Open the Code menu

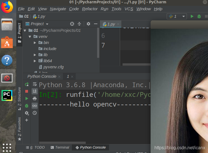(x=74, y=9)
